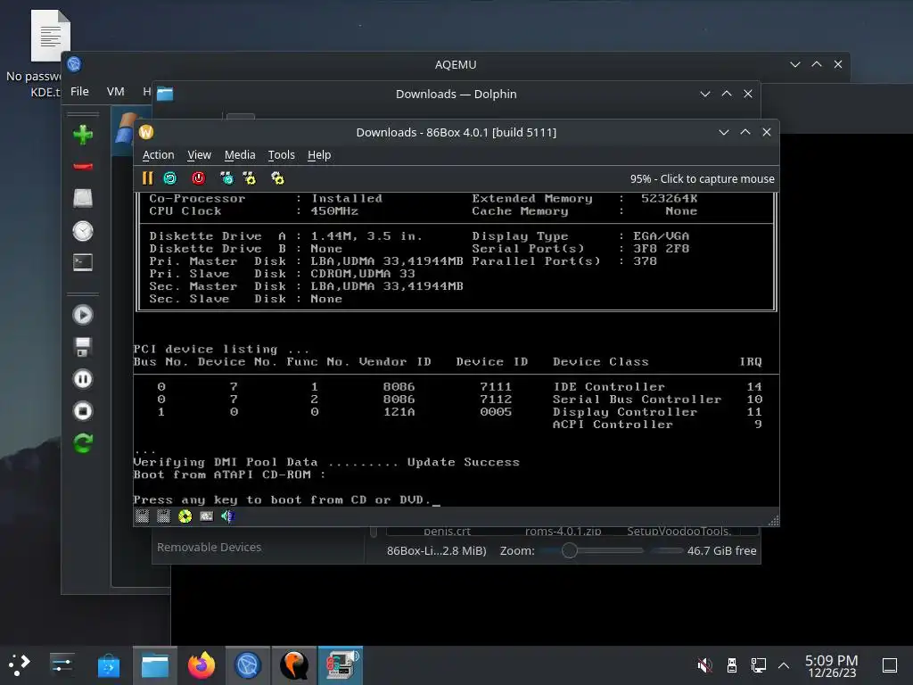
Task: Open 86Box machine settings gear icon
Action: 278,178
